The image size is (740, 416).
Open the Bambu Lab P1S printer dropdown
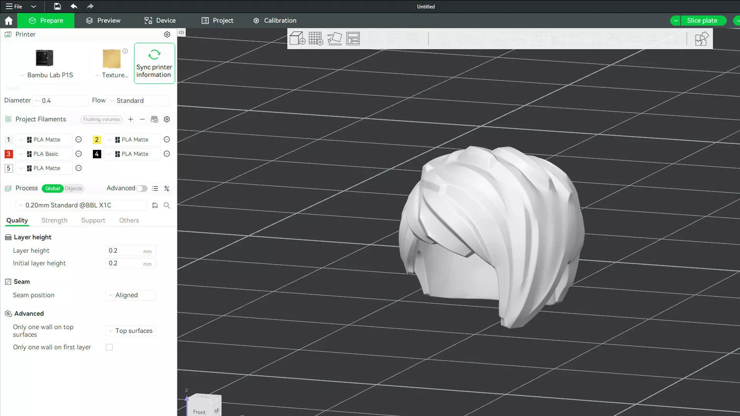(x=46, y=75)
